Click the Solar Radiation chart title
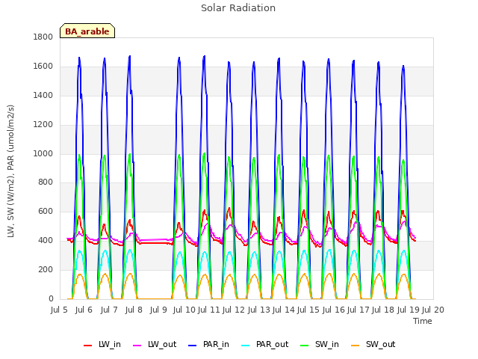 point(238,8)
